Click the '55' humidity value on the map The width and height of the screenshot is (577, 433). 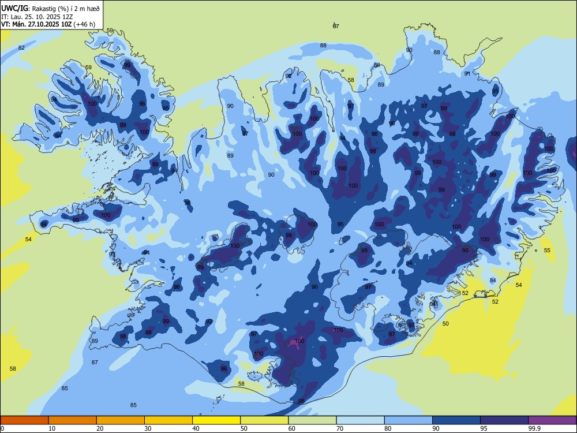tap(547, 251)
